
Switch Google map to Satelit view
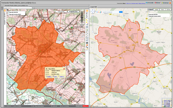pos(157,10)
